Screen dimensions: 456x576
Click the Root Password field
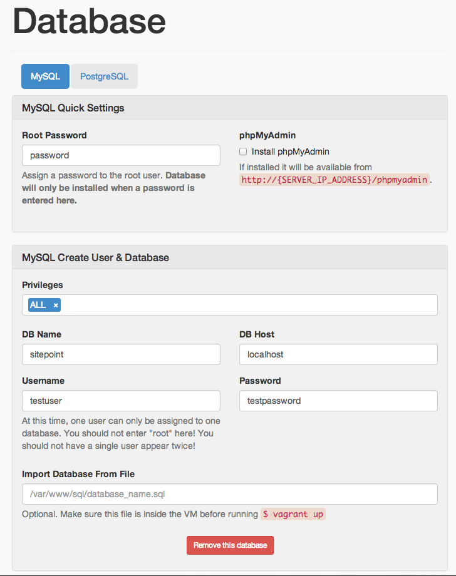121,155
